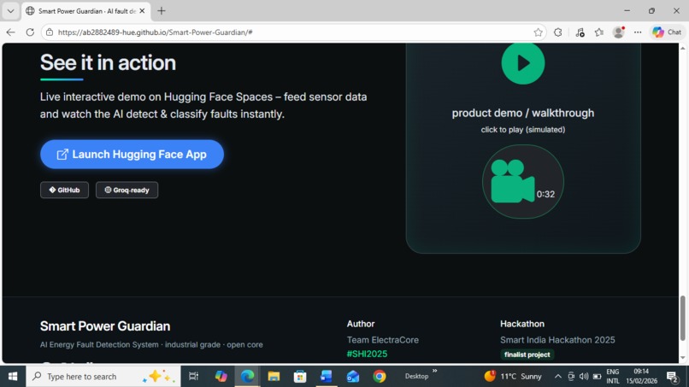Click the Type here to search box
689x387 pixels.
103,376
